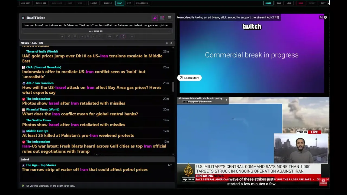
Task: Click the news list scroll-down arrow
Action: 173,155
